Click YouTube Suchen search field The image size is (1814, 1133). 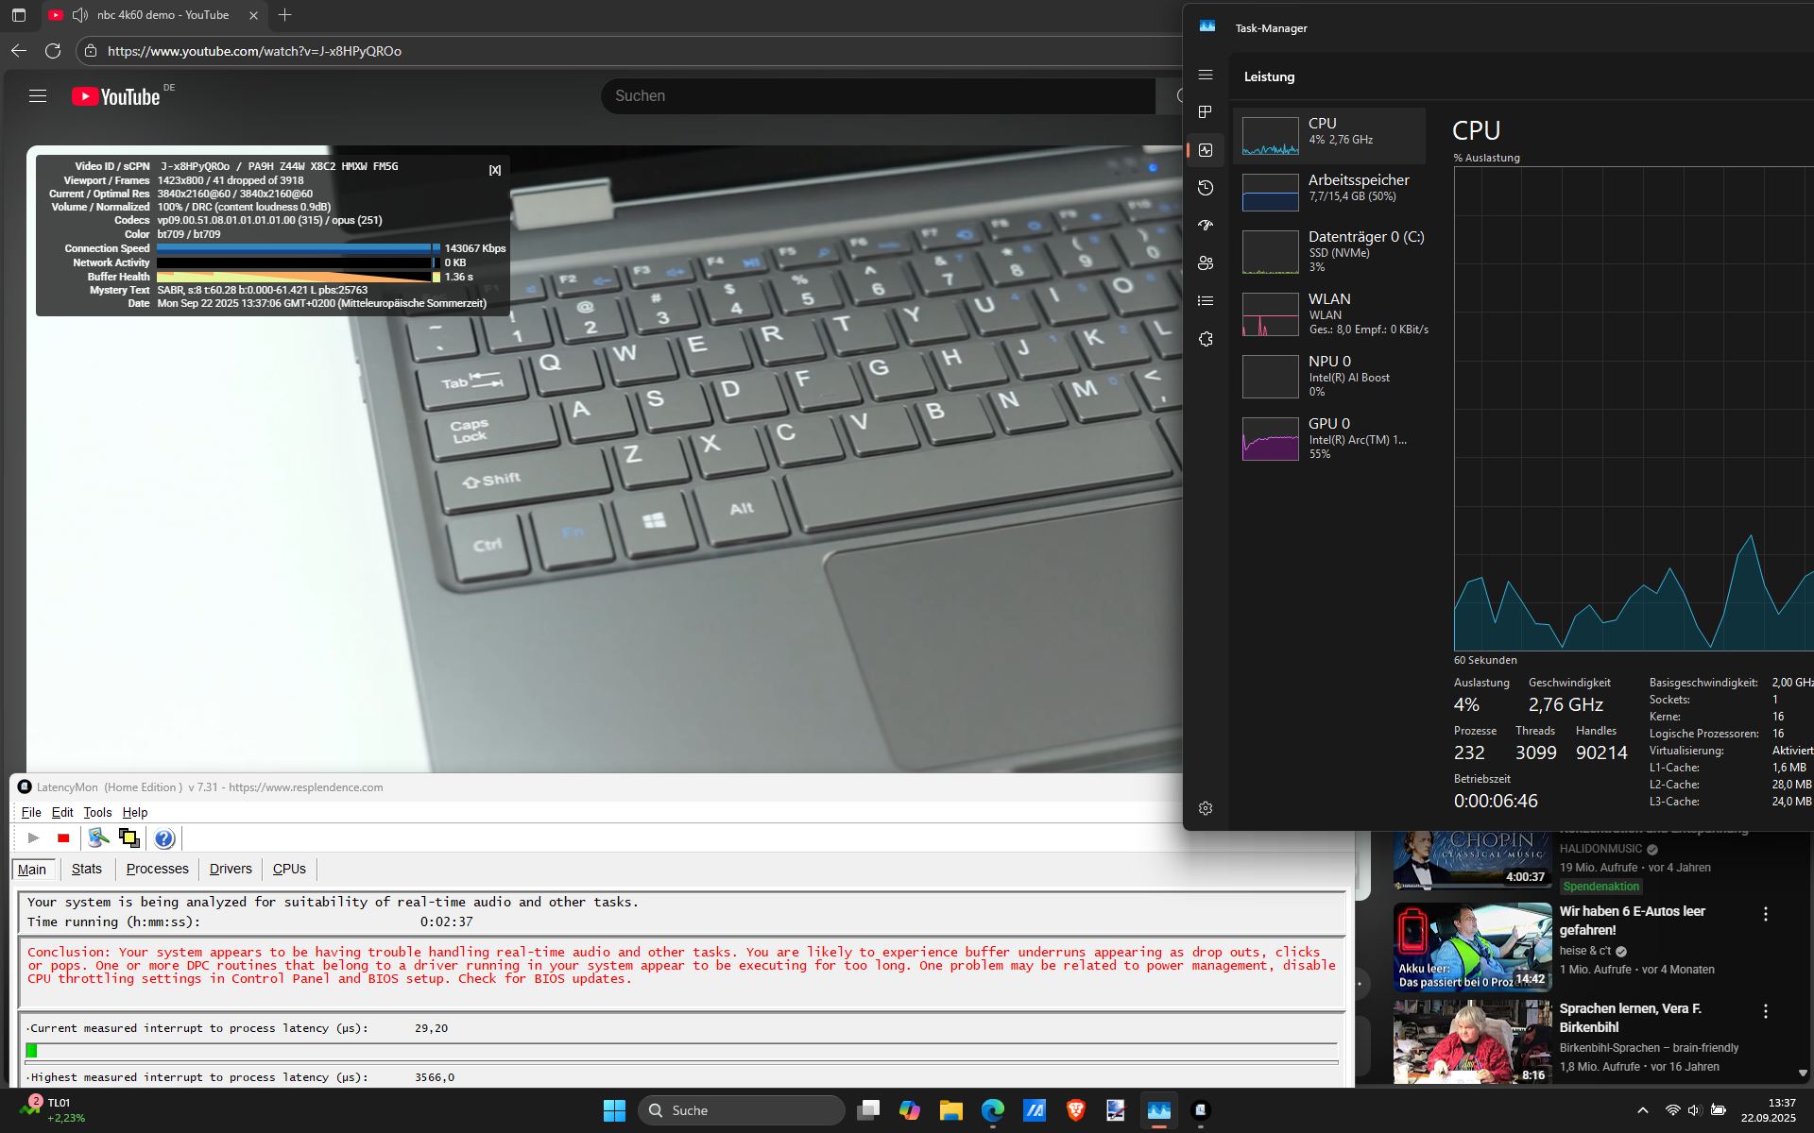click(879, 96)
